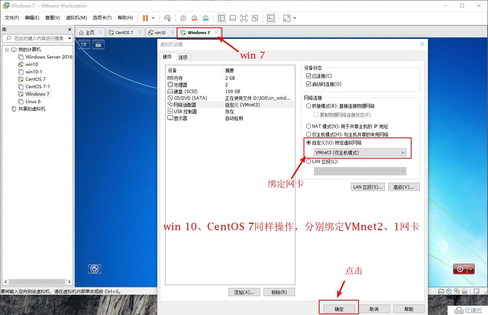Switch to the 硬件 tab in settings
Screen dimensions: 488x315
point(167,57)
